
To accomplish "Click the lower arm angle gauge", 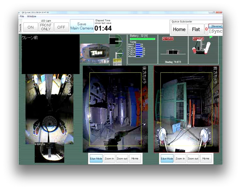I will pos(119,53).
